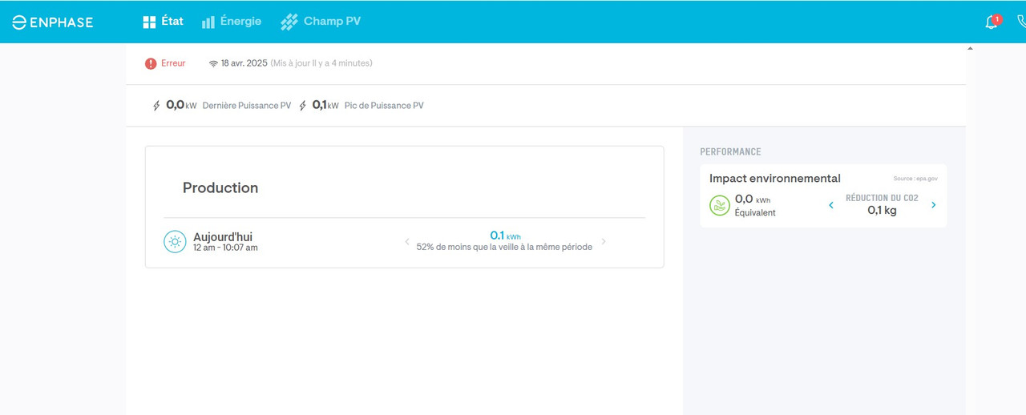
Task: Go to next production period arrow
Action: [x=604, y=241]
